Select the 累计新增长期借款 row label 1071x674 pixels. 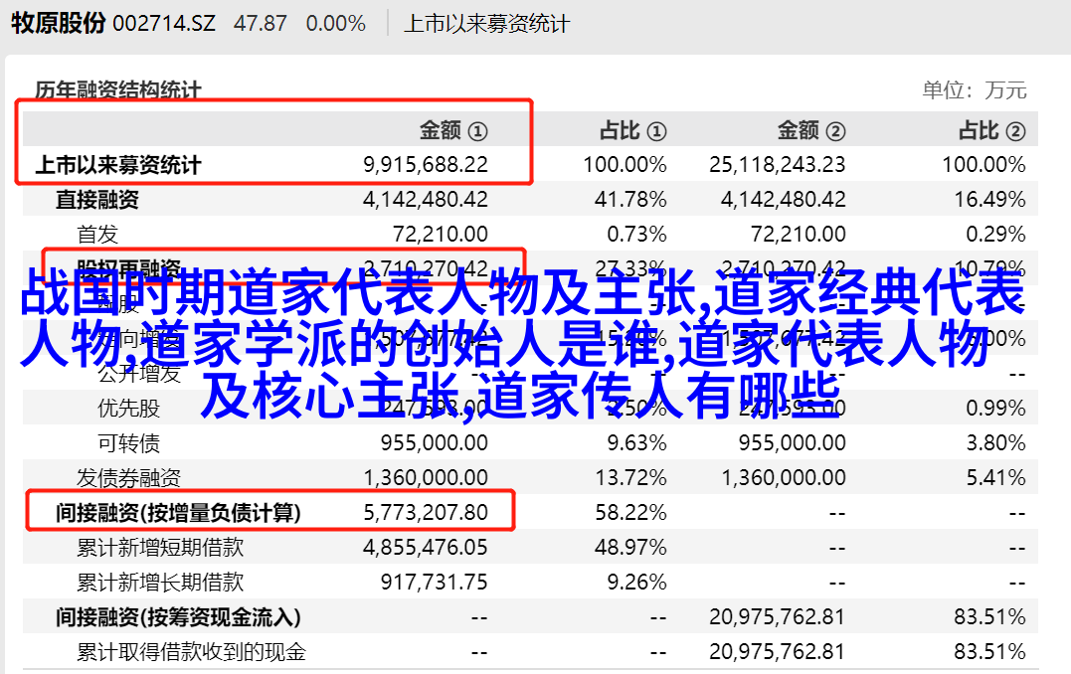(x=160, y=583)
